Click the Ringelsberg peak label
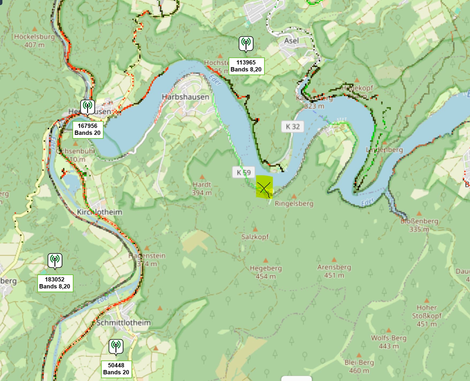 tap(294, 204)
